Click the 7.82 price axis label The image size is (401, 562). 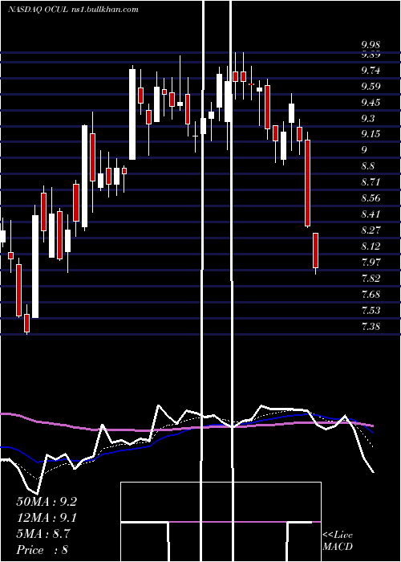point(371,279)
